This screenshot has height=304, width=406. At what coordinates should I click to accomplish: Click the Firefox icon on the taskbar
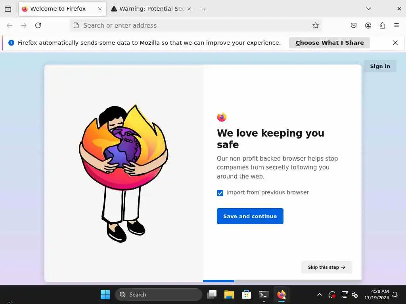pyautogui.click(x=282, y=294)
